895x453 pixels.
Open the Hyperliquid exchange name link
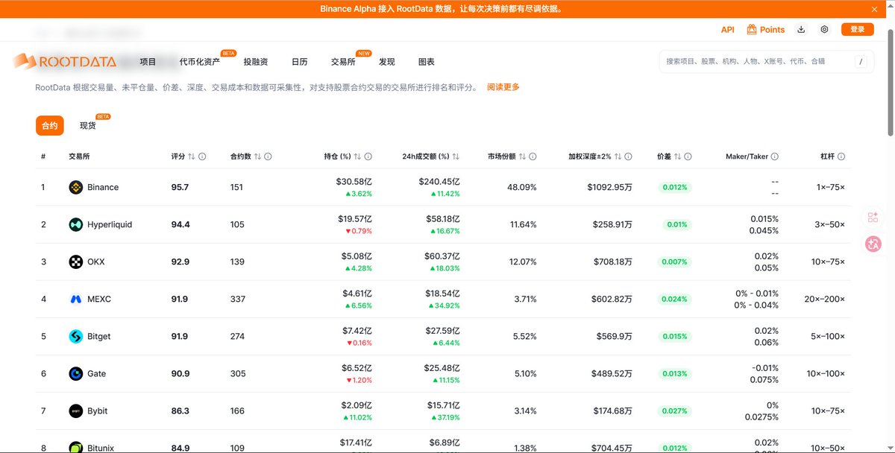(110, 224)
